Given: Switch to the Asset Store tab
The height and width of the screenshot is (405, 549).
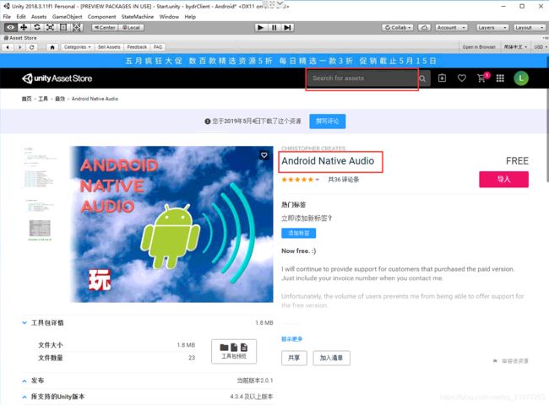Looking at the screenshot, I should tap(20, 38).
